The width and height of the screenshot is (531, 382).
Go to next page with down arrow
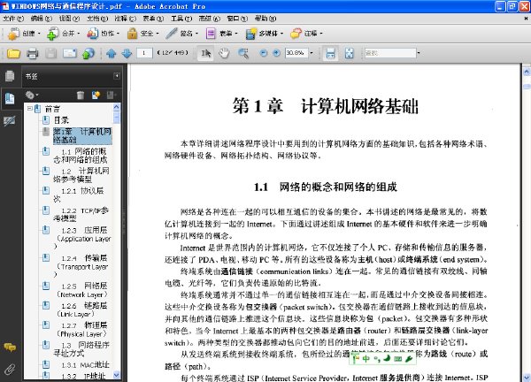point(127,53)
